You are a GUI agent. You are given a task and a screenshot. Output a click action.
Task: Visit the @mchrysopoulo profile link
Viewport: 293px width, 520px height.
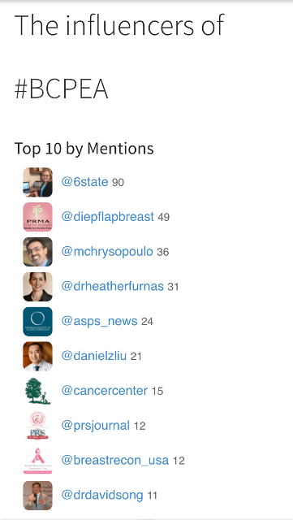point(107,252)
